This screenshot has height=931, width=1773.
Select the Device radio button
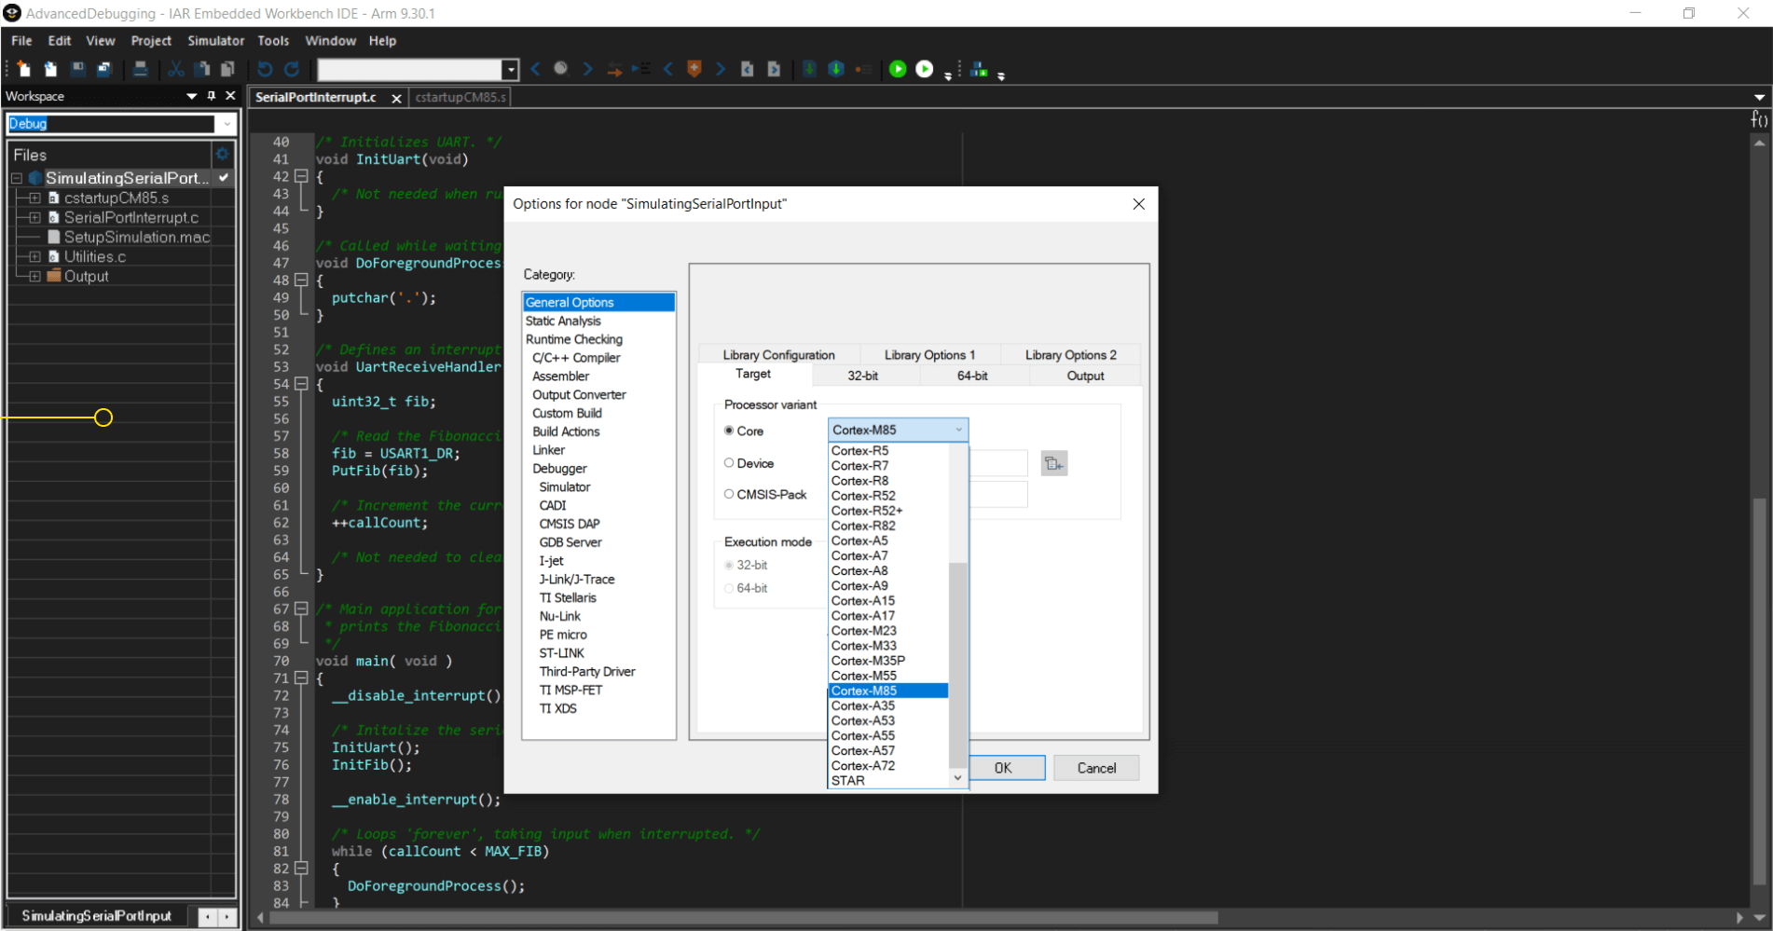729,463
